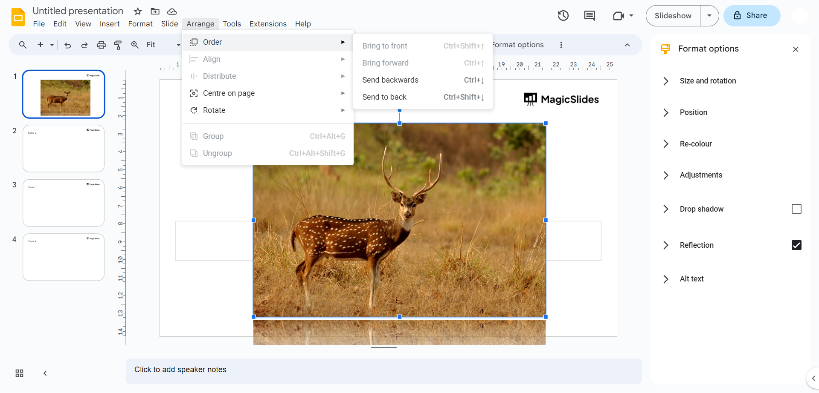Expand the Size and rotation section
Screen dimensions: 819x393
pyautogui.click(x=708, y=81)
